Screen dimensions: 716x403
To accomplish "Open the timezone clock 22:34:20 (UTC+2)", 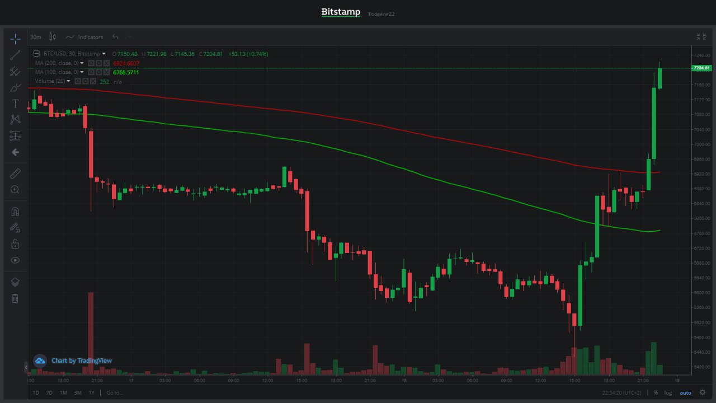I will point(622,392).
